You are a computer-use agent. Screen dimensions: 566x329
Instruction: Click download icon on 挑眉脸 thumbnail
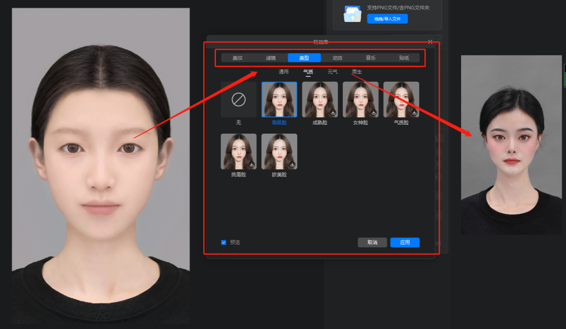point(252,165)
